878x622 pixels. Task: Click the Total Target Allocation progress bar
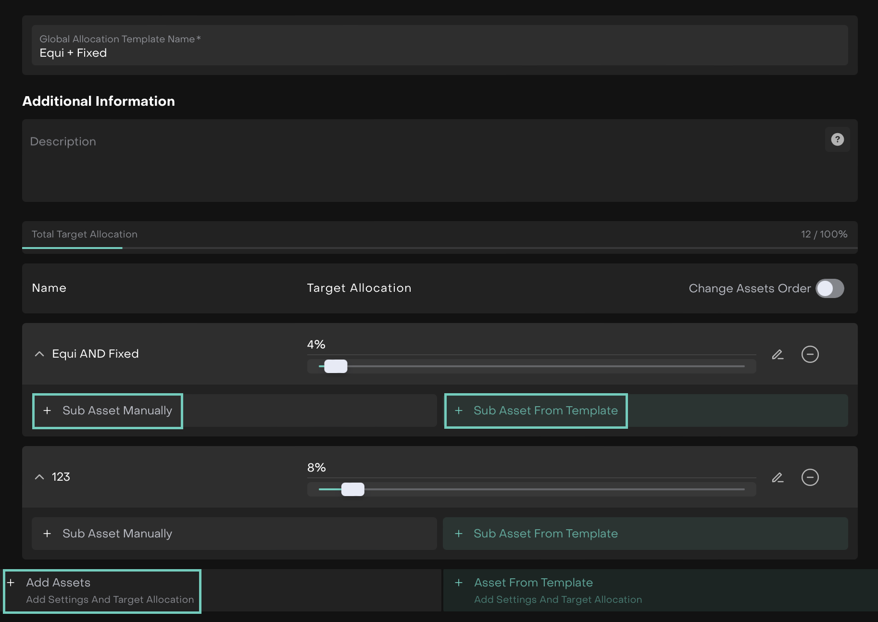pyautogui.click(x=439, y=248)
